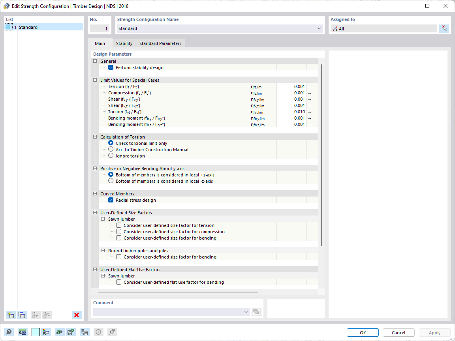Select Check torsional limit only option
Image resolution: width=455 pixels, height=341 pixels.
point(111,143)
